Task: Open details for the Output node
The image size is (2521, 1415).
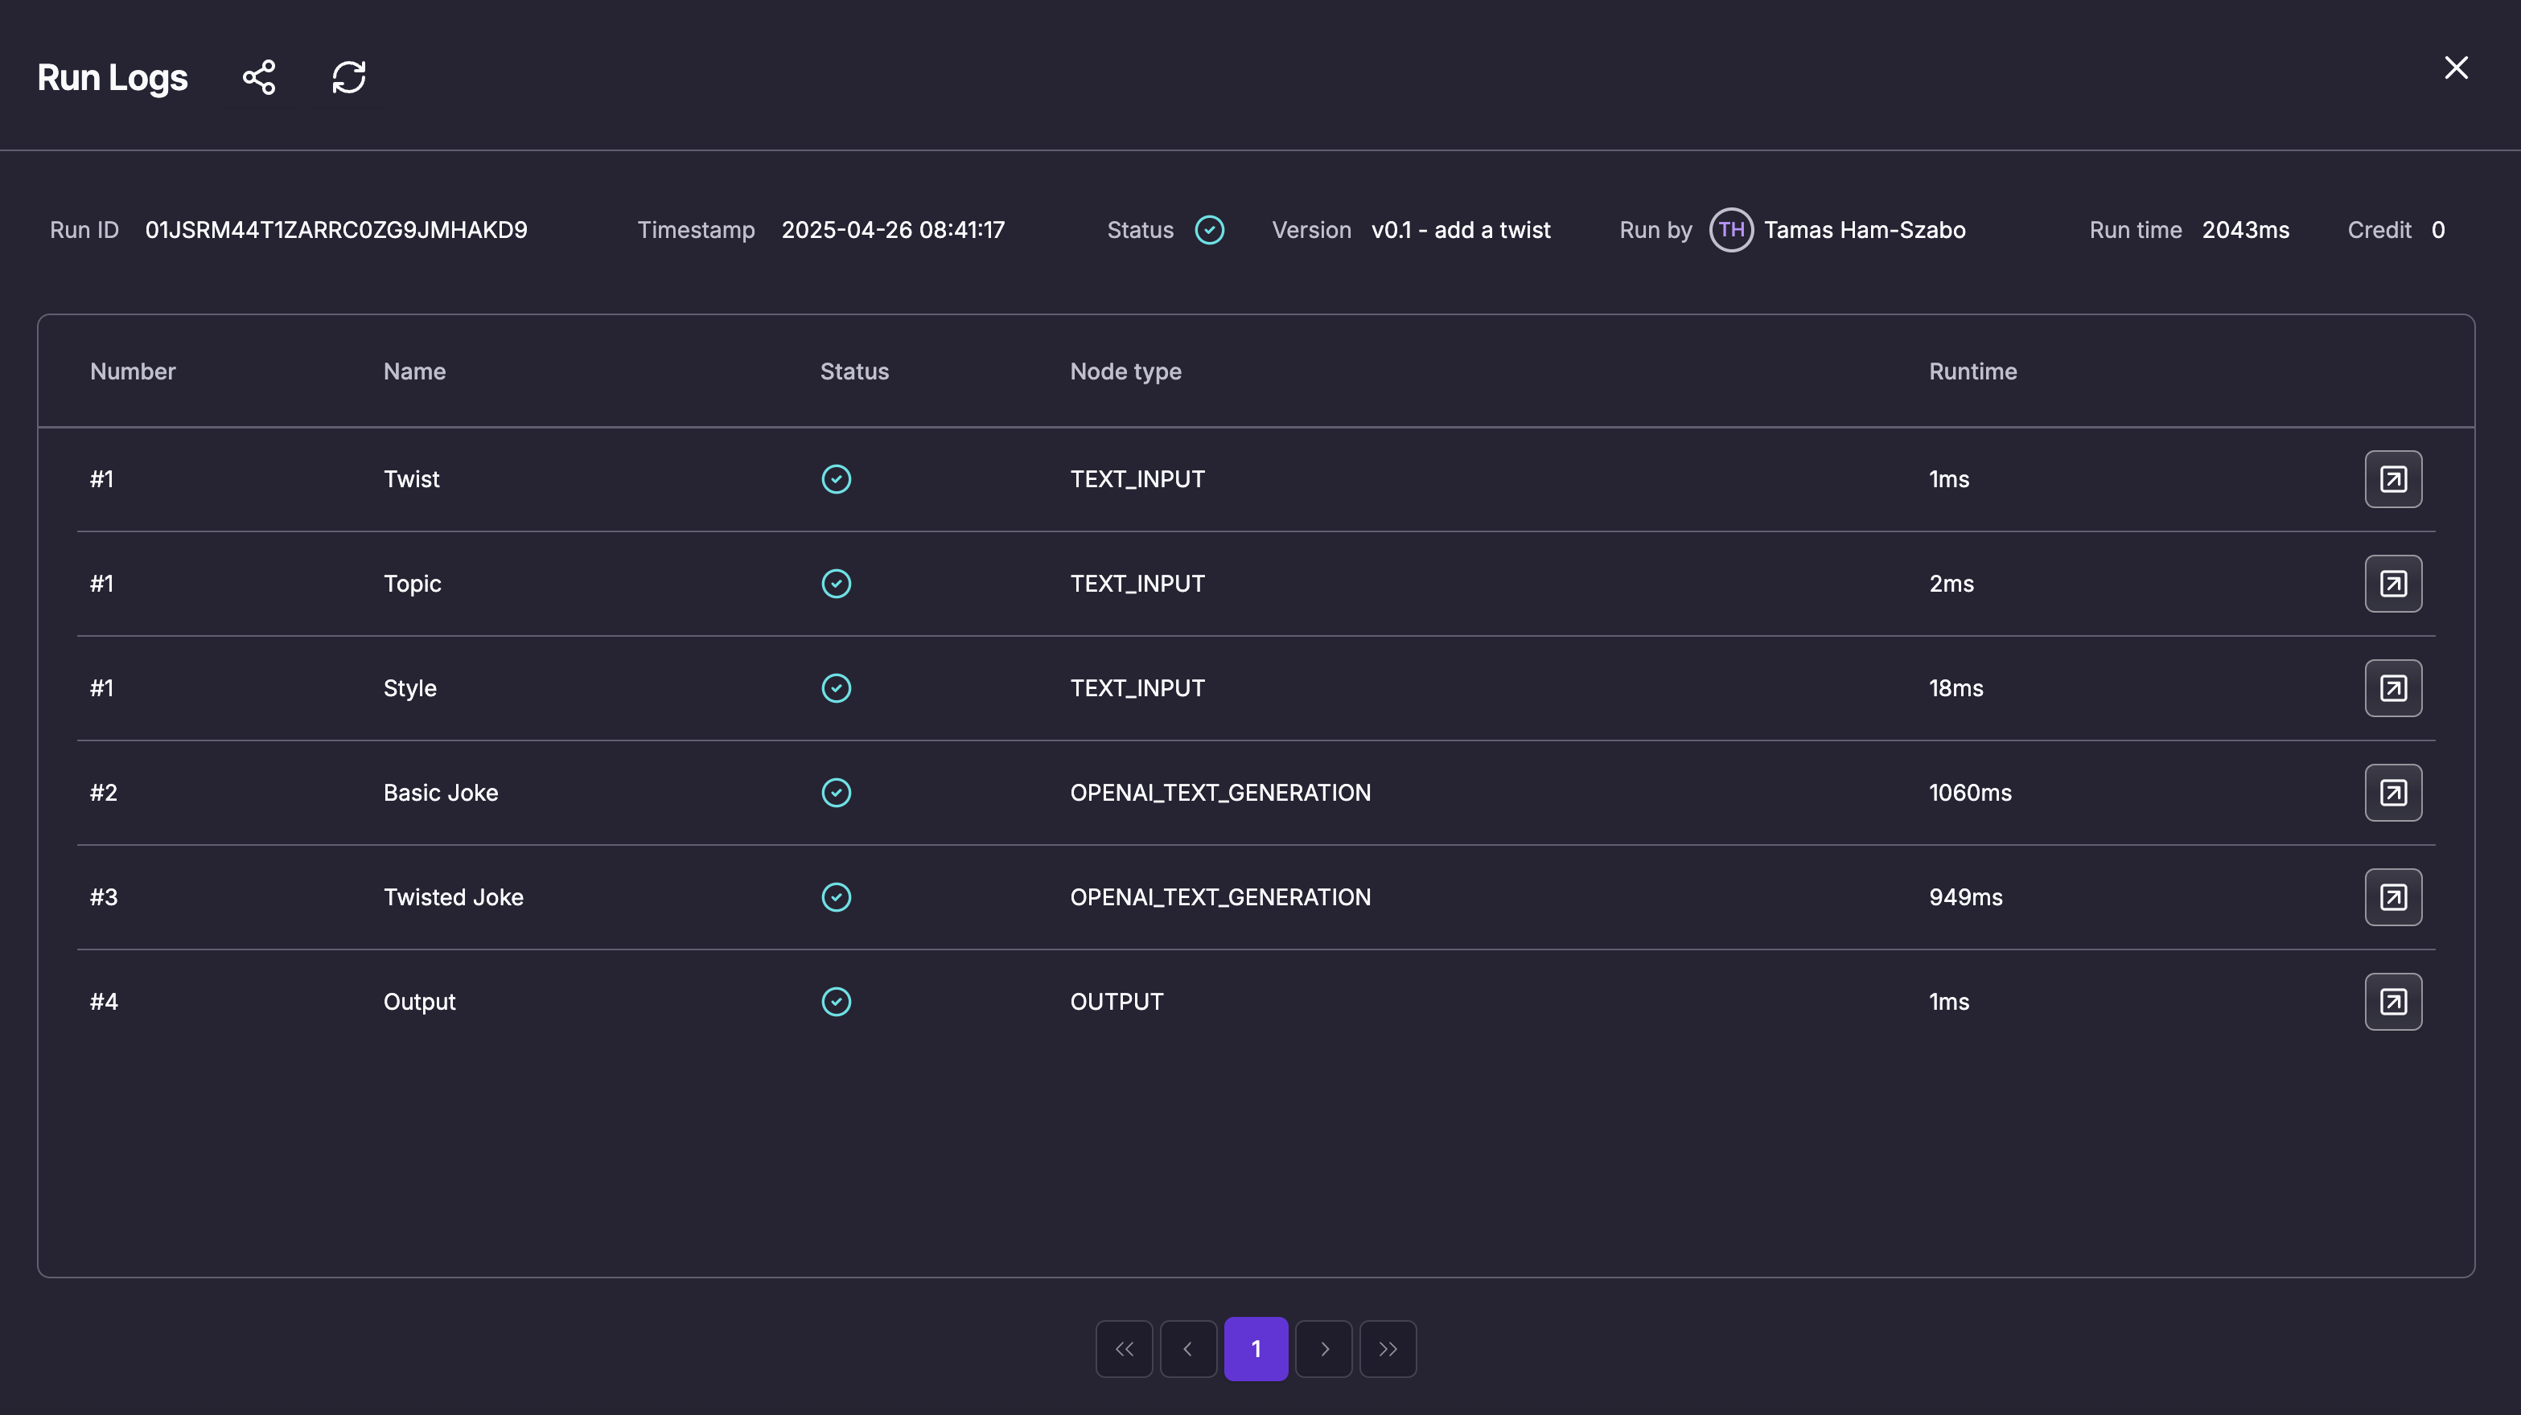Action: 2393,1002
